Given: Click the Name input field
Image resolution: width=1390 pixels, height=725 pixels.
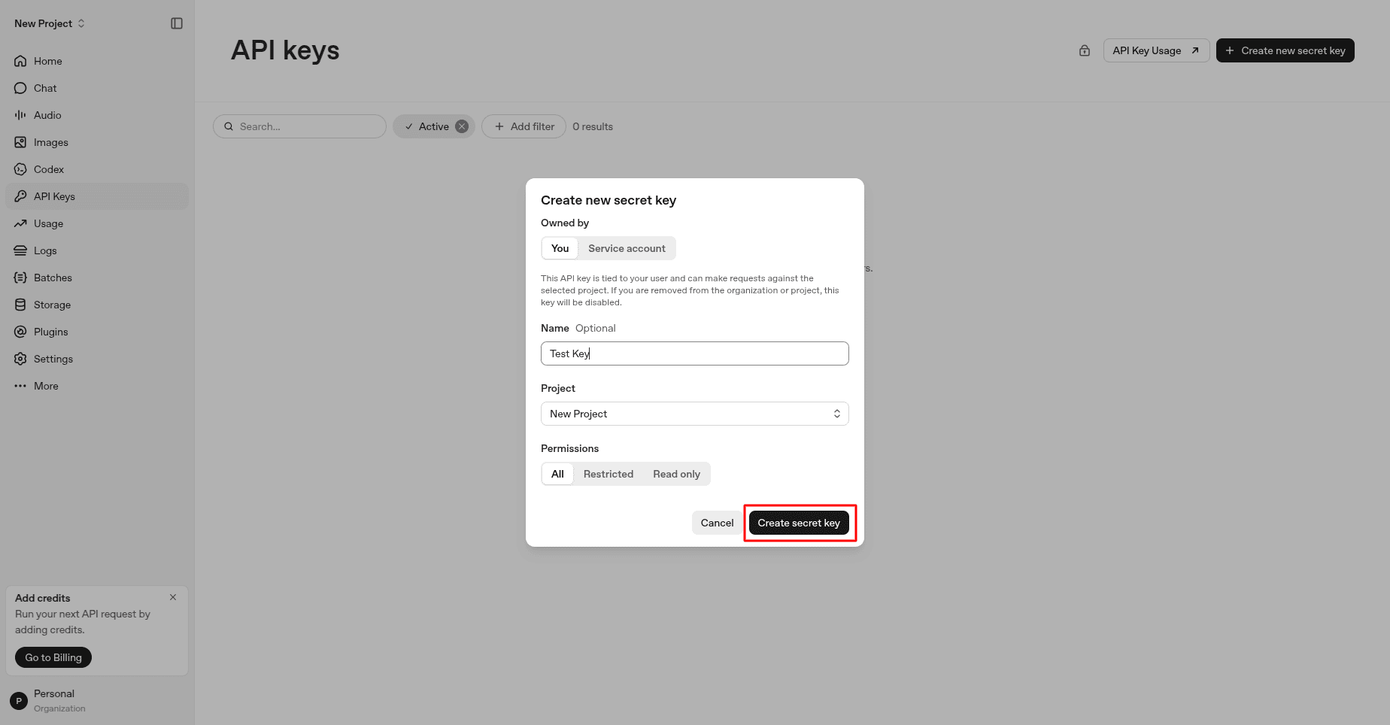Looking at the screenshot, I should point(695,353).
